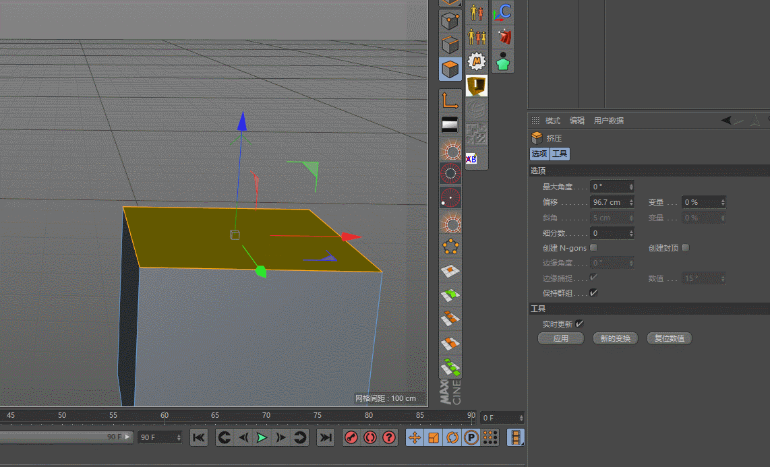Toggle 保持群组 checkbox

tap(594, 293)
